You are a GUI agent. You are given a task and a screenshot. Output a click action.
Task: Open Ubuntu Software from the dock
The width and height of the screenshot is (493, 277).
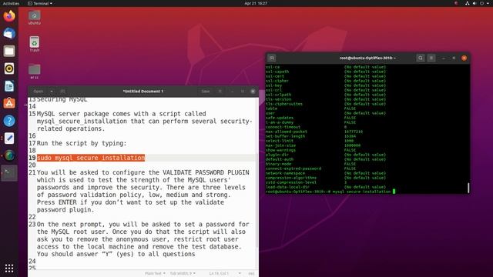tap(9, 103)
